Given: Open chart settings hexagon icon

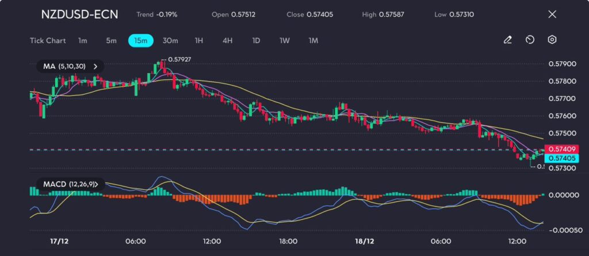Looking at the screenshot, I should coord(552,40).
